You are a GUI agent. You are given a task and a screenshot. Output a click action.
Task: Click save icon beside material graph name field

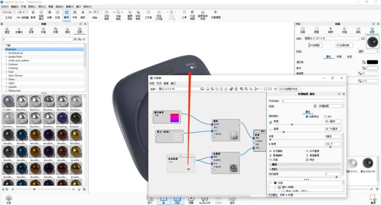click(202, 89)
